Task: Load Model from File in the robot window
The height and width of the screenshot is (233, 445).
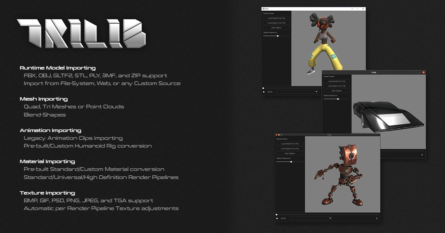Action: [x=290, y=143]
